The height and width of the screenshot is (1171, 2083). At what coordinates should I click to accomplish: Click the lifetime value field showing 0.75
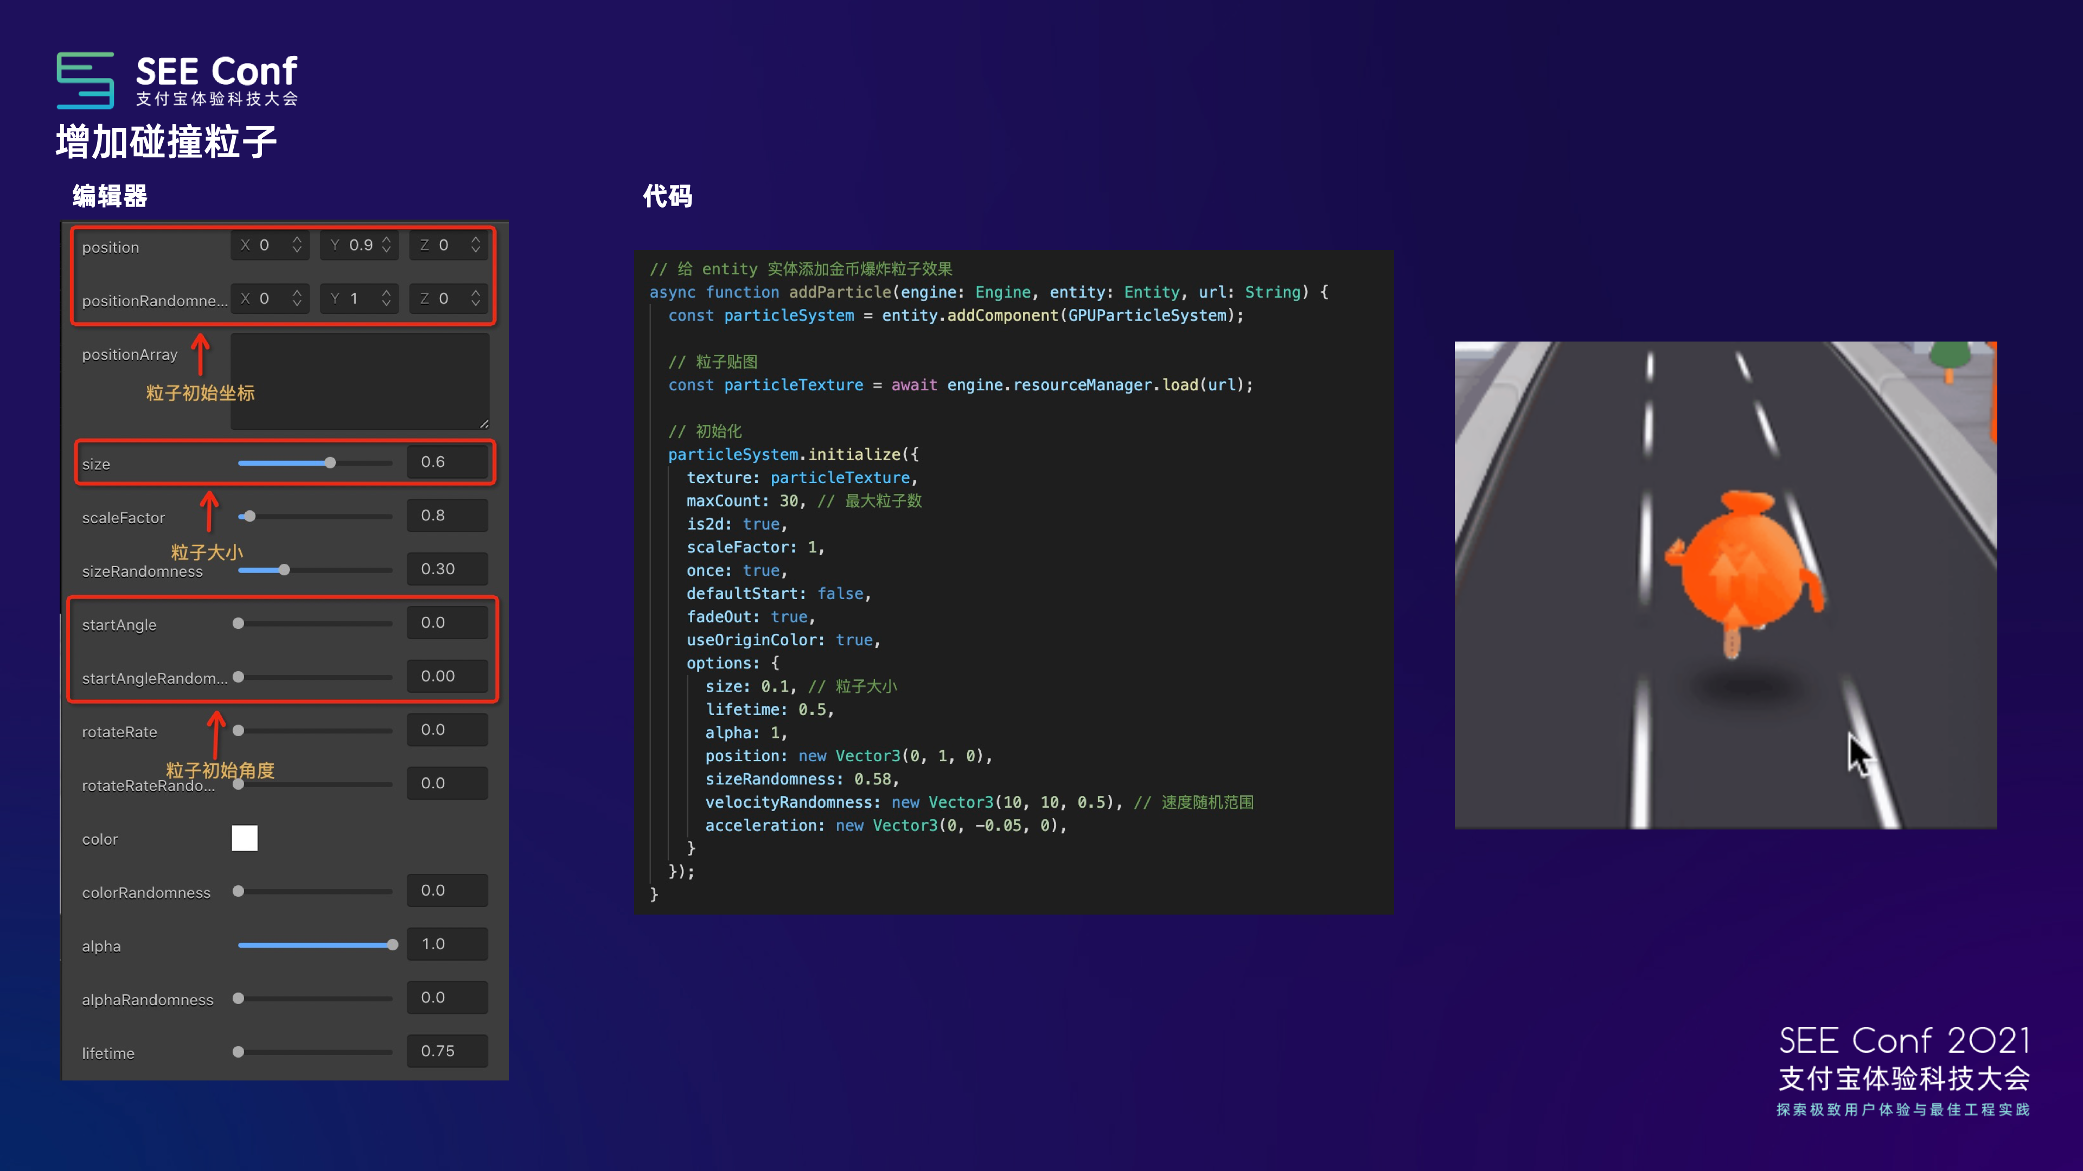click(x=446, y=1051)
